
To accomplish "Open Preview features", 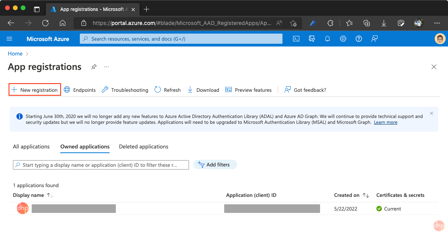I will [248, 90].
